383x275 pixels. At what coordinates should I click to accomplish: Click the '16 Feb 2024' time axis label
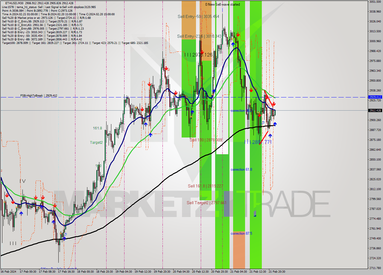point(9,272)
